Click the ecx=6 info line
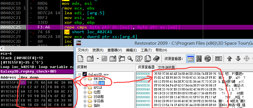The width and height of the screenshot is (253, 108). 6,53
